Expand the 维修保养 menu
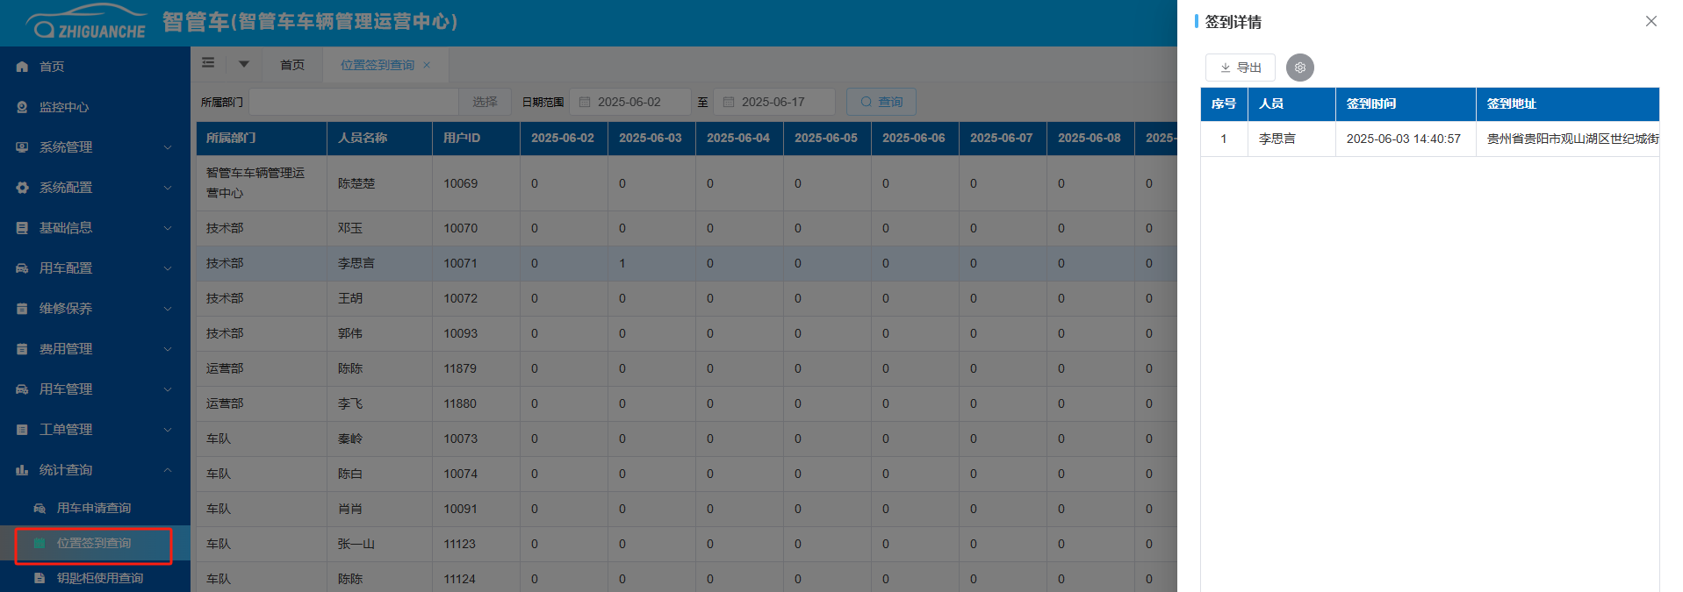The height and width of the screenshot is (592, 1683). (x=94, y=309)
